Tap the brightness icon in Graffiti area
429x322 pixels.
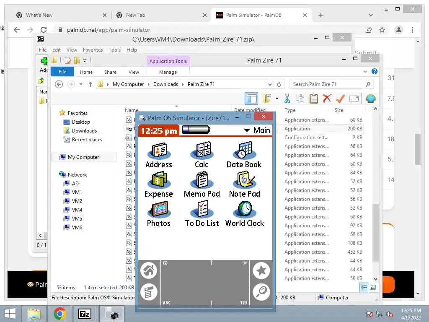245,263
